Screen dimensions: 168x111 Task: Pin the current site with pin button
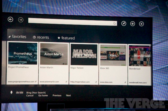pyautogui.click(x=124, y=23)
